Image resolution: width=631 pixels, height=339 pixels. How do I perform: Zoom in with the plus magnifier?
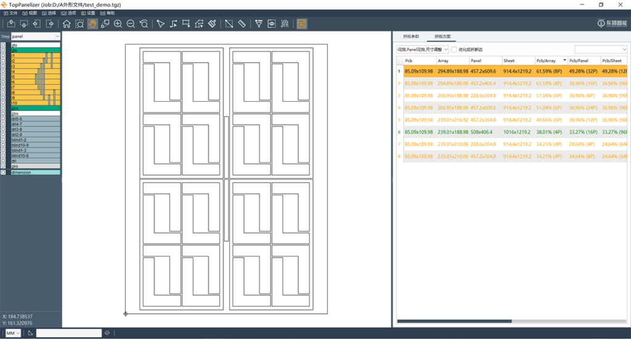pos(118,24)
